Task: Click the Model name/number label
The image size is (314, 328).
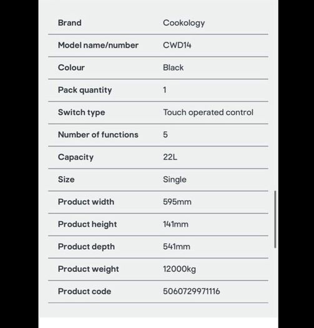Action: 98,45
